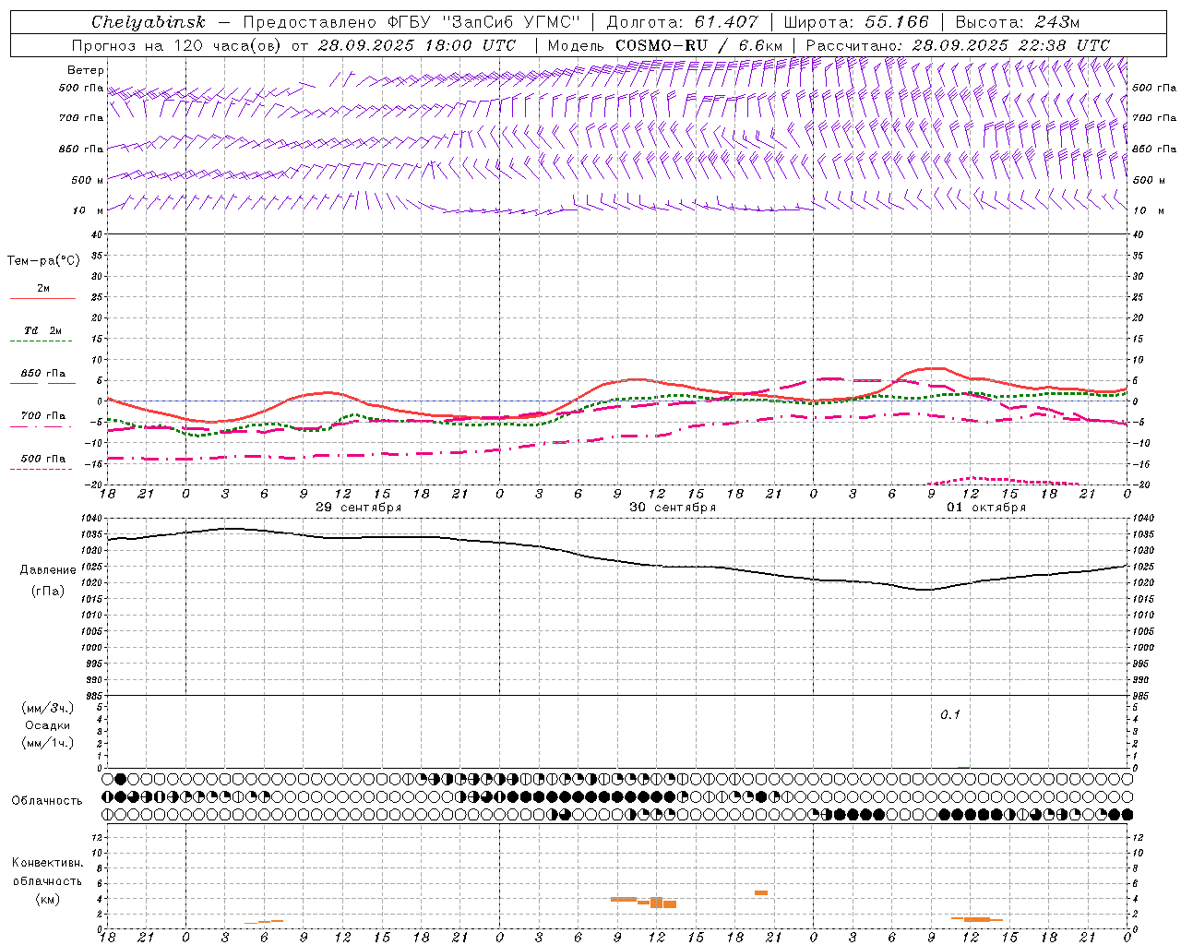Click the 'Конвективн.' convective cloud label
This screenshot has width=1181, height=945.
tap(48, 863)
